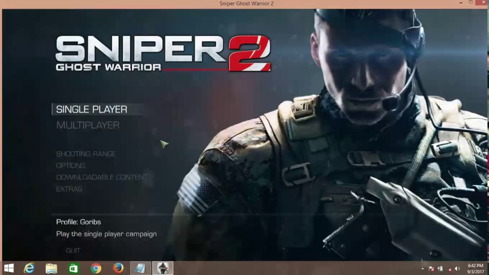Open the Windows Store taskbar icon

[73, 269]
